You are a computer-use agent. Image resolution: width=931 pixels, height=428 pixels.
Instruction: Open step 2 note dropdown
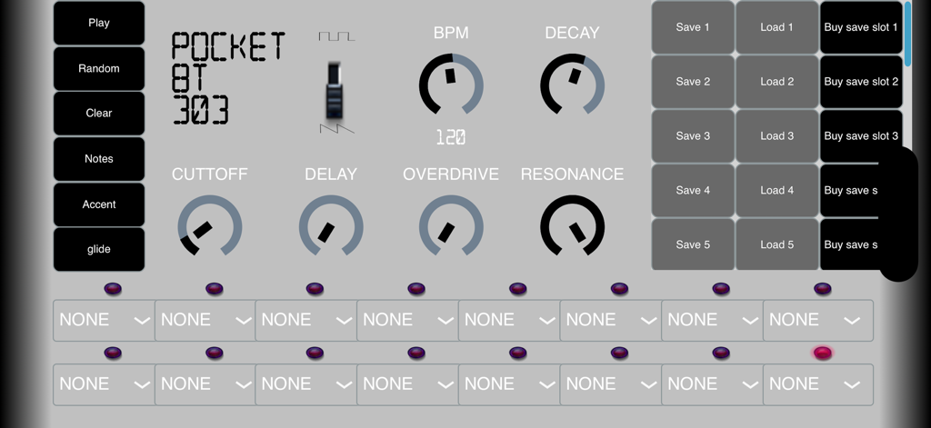tap(205, 321)
